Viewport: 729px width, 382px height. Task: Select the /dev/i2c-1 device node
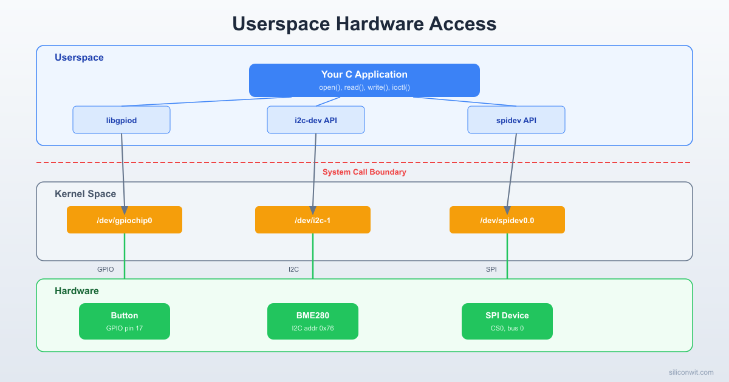tap(312, 219)
